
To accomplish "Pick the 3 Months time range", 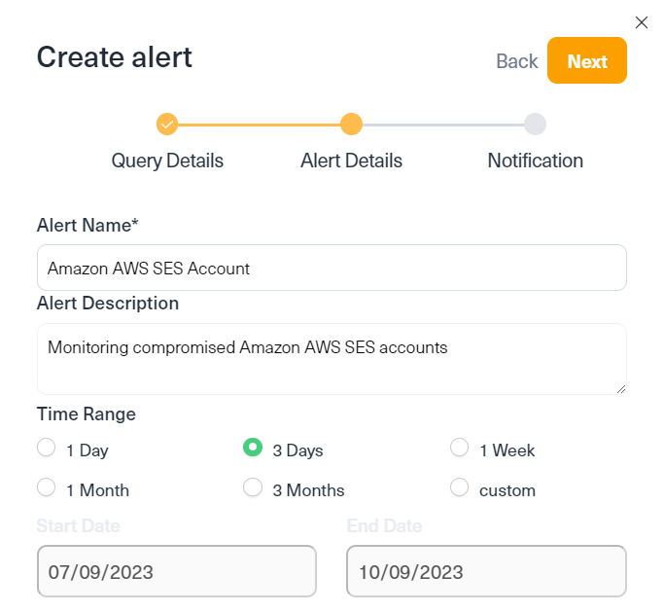I will point(253,487).
